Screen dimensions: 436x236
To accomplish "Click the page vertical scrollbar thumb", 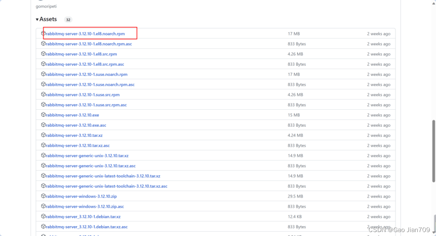I will coord(434,151).
